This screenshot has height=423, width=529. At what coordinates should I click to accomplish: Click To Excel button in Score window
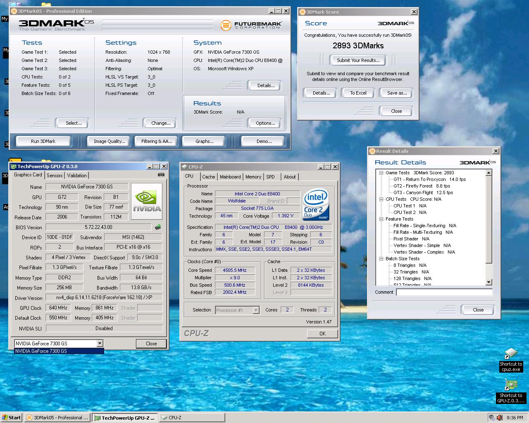pos(358,93)
